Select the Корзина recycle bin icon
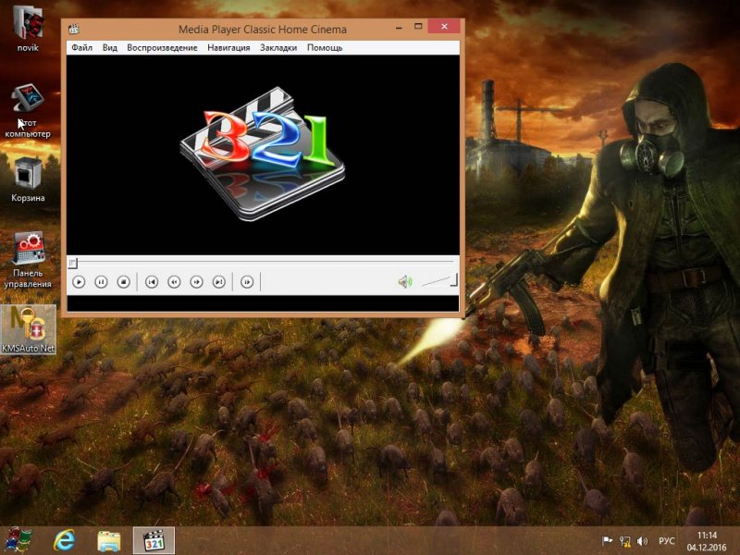This screenshot has width=740, height=555. (x=28, y=179)
